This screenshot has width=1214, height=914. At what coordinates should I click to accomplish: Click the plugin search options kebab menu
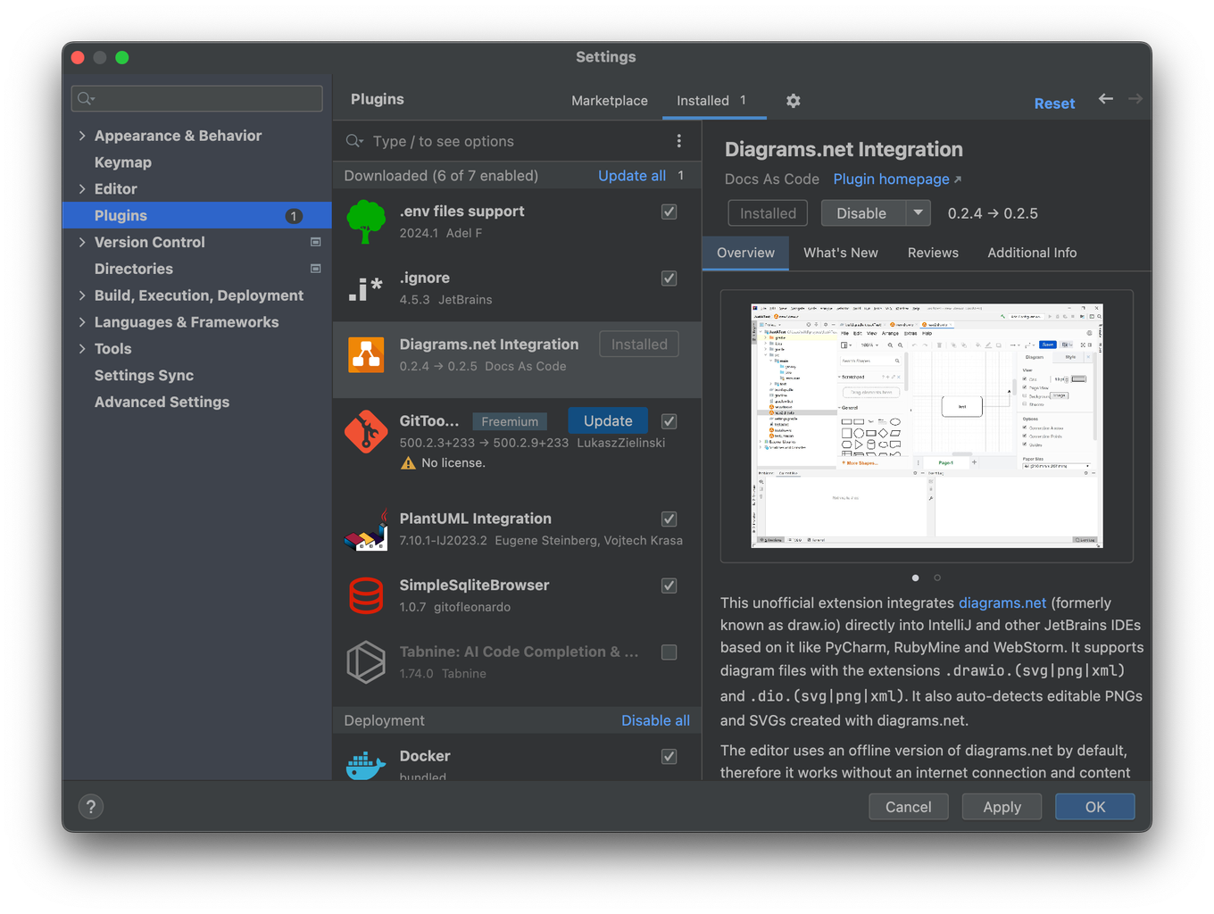point(678,141)
